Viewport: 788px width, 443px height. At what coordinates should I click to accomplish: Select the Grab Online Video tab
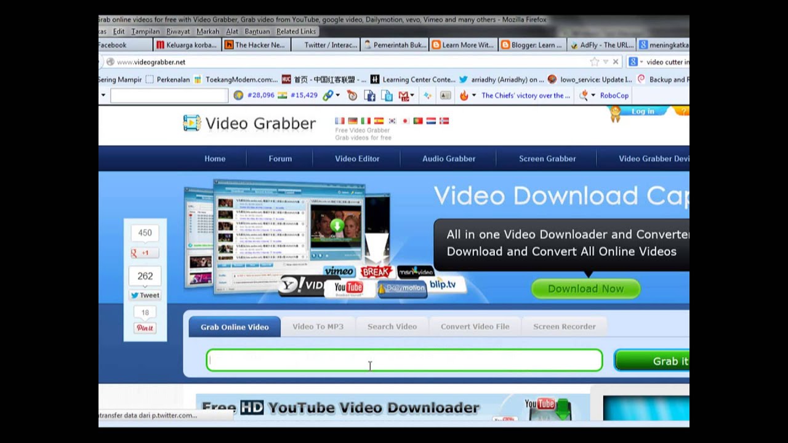coord(235,327)
